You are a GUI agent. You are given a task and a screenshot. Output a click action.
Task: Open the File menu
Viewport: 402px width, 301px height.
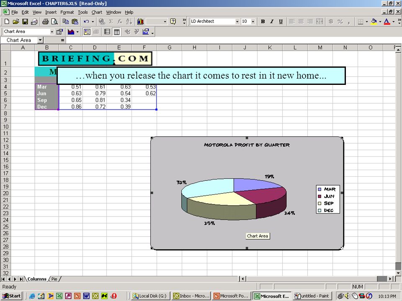click(15, 12)
